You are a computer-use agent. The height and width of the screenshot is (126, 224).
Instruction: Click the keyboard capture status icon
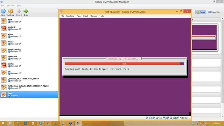coord(178,118)
